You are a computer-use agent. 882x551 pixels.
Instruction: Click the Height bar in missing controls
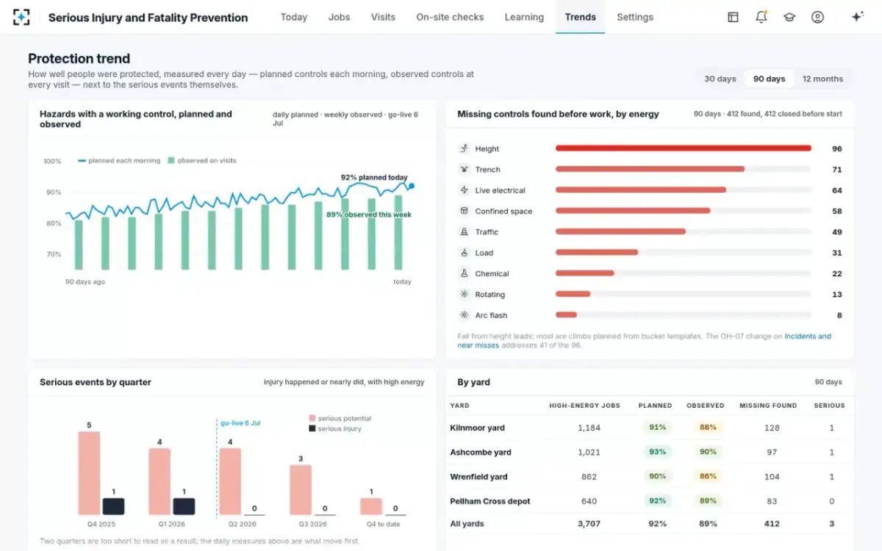(683, 148)
